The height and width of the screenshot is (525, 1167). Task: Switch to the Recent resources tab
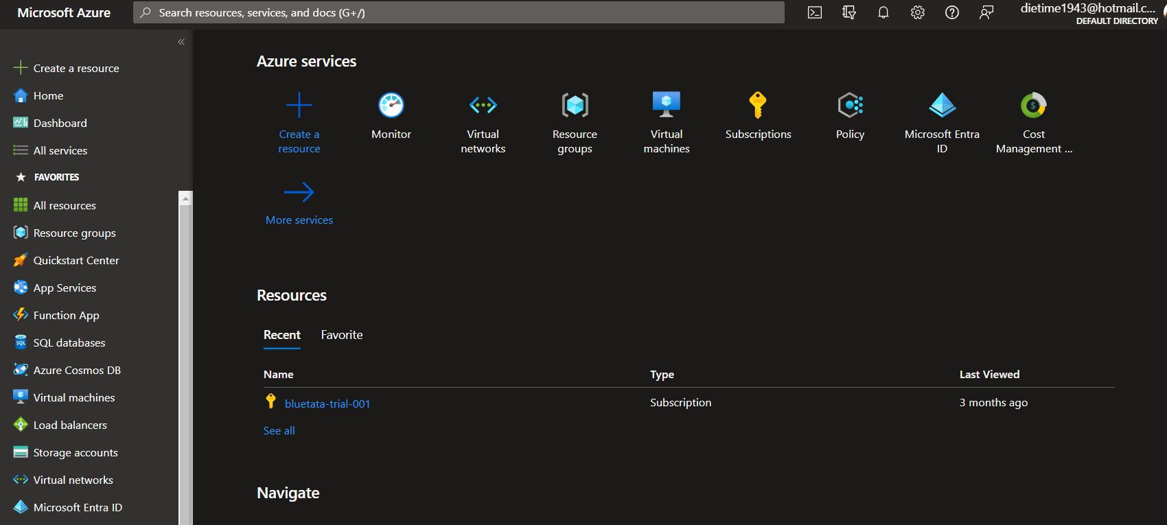(x=282, y=335)
